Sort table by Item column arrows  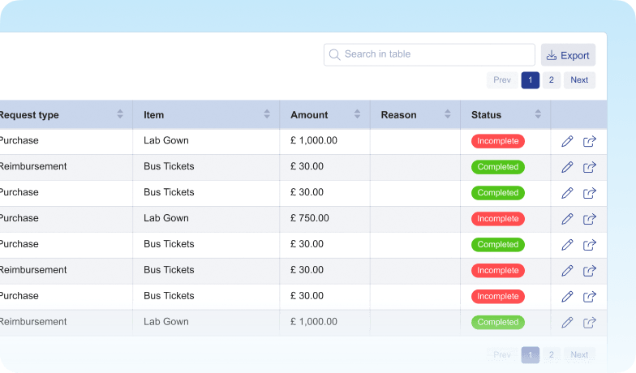click(267, 114)
